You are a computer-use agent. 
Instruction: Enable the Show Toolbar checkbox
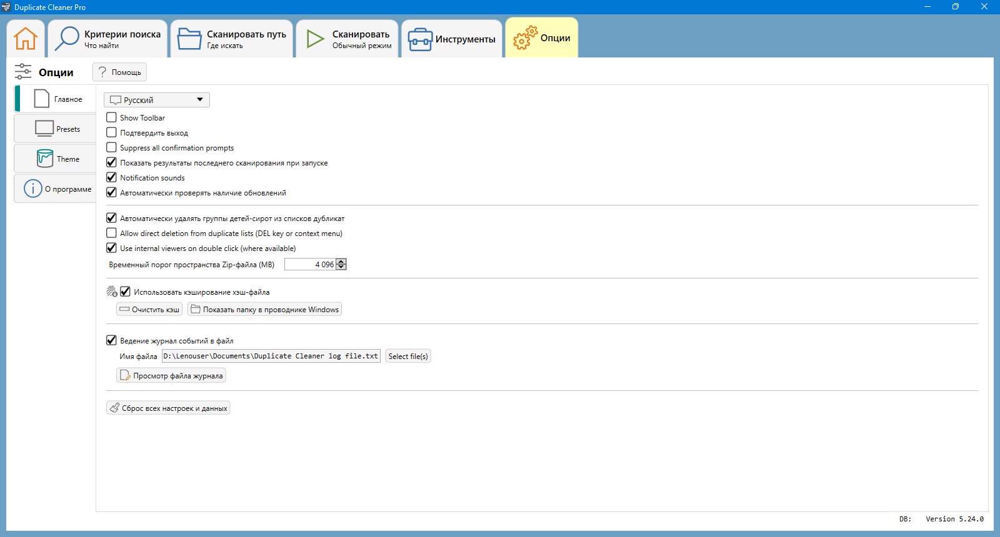[111, 117]
